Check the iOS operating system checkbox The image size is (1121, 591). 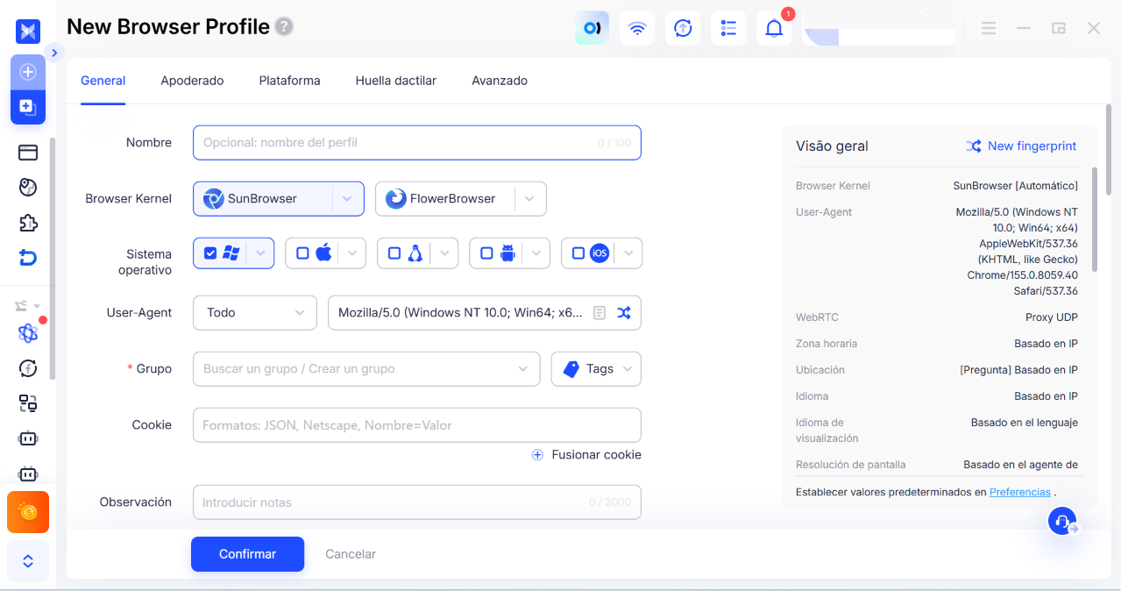(x=578, y=253)
